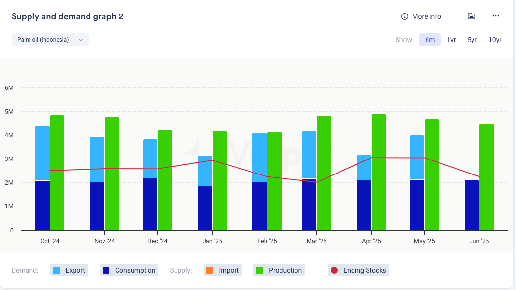Viewport: 516px width, 290px height.
Task: Toggle the Ending Stocks line legend
Action: [x=358, y=270]
